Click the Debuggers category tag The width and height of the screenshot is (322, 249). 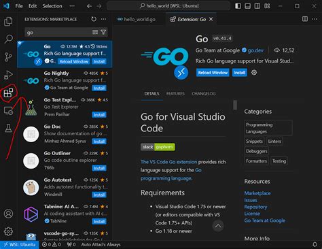tap(257, 151)
